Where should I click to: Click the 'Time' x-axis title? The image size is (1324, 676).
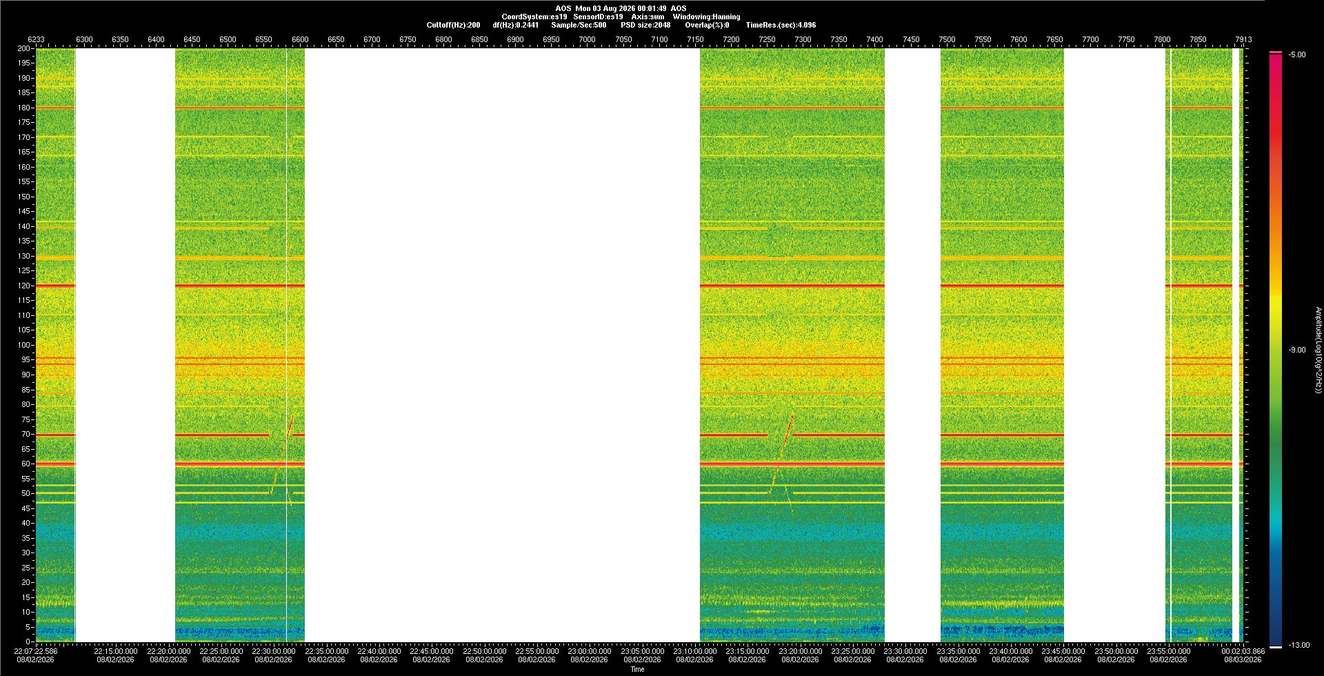(637, 669)
